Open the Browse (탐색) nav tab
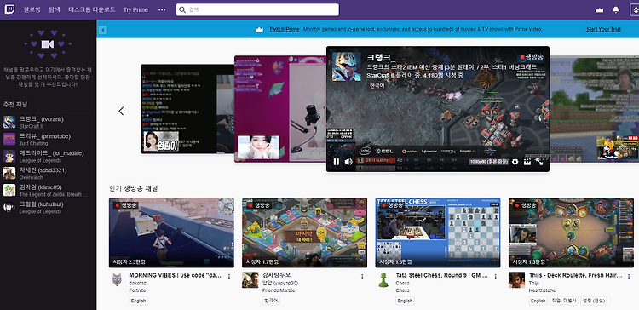The width and height of the screenshot is (639, 310). tap(55, 9)
